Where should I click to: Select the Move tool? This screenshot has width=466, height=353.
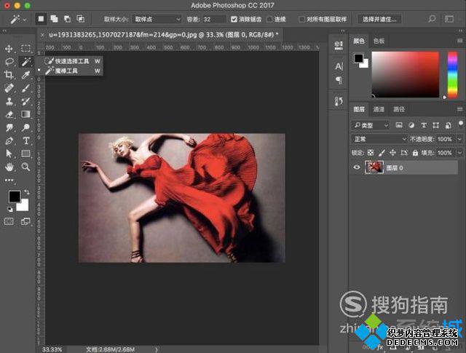tap(9, 49)
